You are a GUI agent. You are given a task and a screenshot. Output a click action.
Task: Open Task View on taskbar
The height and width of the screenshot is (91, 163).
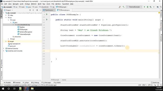point(15,89)
